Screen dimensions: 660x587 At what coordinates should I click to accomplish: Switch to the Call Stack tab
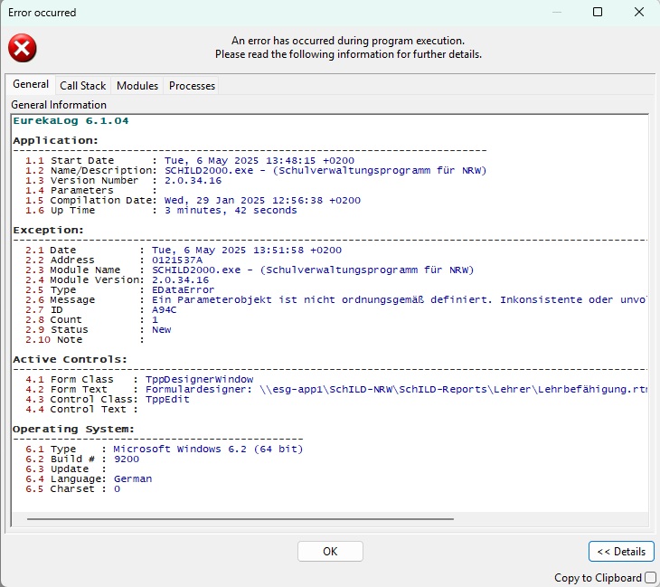[82, 86]
